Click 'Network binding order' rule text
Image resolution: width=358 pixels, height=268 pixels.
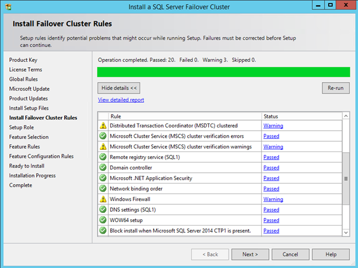(x=136, y=189)
